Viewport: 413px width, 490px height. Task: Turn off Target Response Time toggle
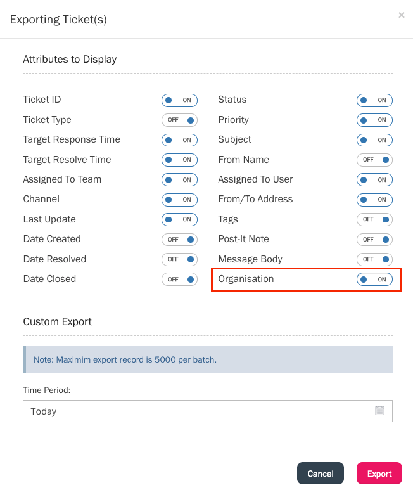(179, 140)
